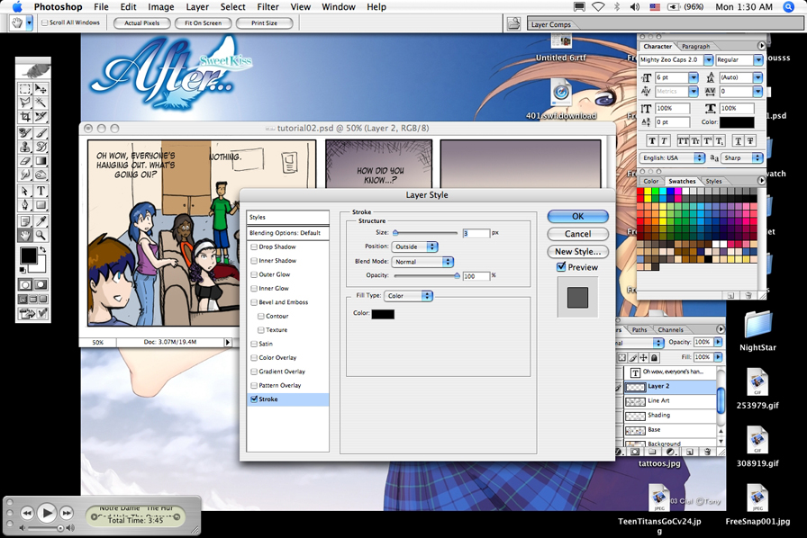Screen dimensions: 807x538
Task: Select the Slice tool
Action: (x=41, y=117)
